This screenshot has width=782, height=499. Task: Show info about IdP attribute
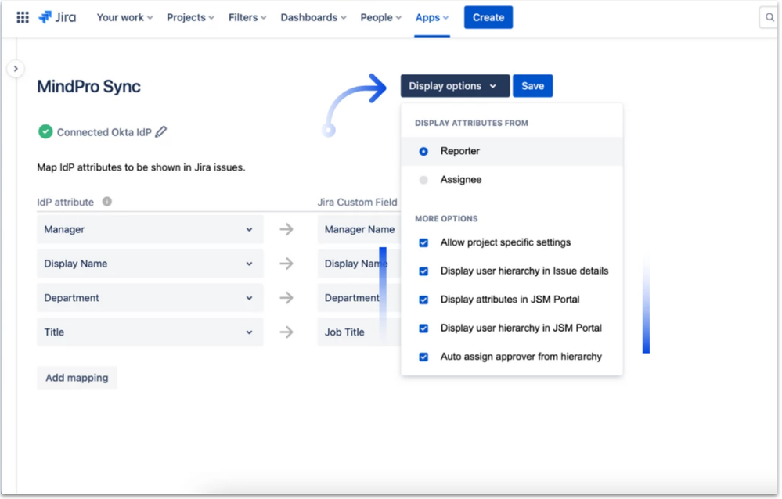tap(106, 201)
